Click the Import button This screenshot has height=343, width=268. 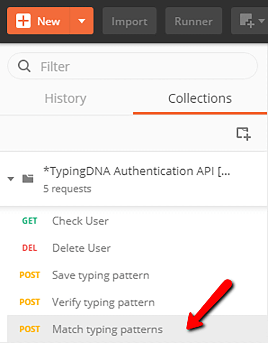click(129, 21)
